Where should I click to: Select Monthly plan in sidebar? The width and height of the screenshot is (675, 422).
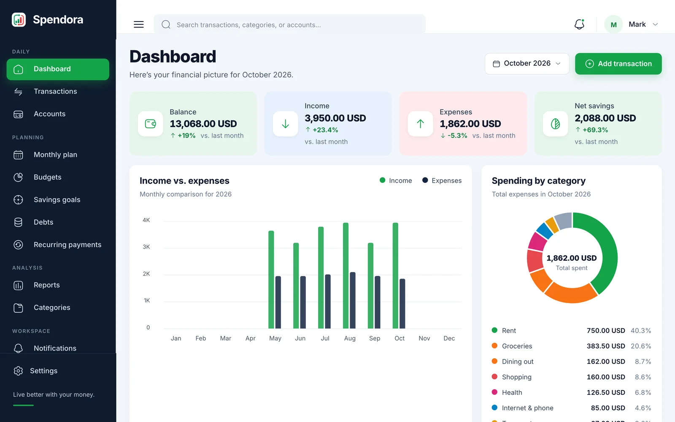coord(58,155)
